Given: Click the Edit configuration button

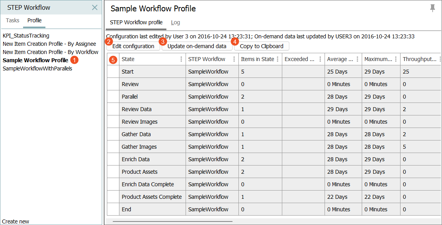Looking at the screenshot, I should click(134, 46).
